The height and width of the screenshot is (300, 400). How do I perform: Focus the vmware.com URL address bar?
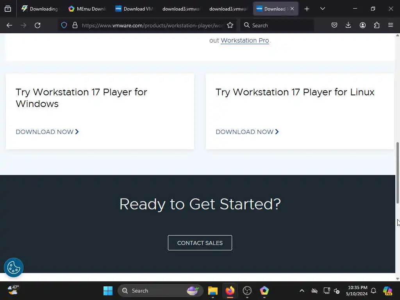pyautogui.click(x=152, y=25)
